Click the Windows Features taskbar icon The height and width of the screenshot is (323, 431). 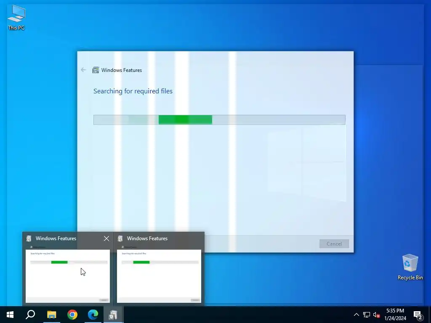113,315
